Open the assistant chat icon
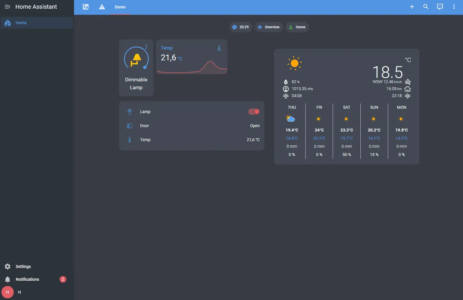This screenshot has height=300, width=463. (x=440, y=7)
